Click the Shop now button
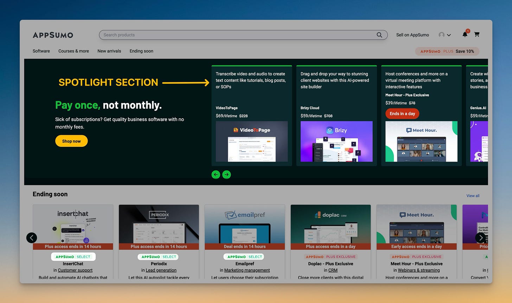The image size is (512, 303). coord(71,141)
